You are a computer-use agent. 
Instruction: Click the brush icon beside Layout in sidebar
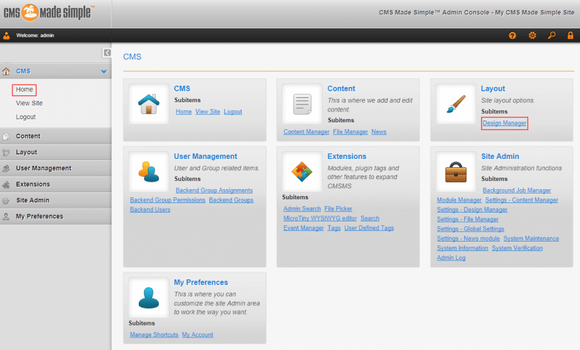pos(6,153)
